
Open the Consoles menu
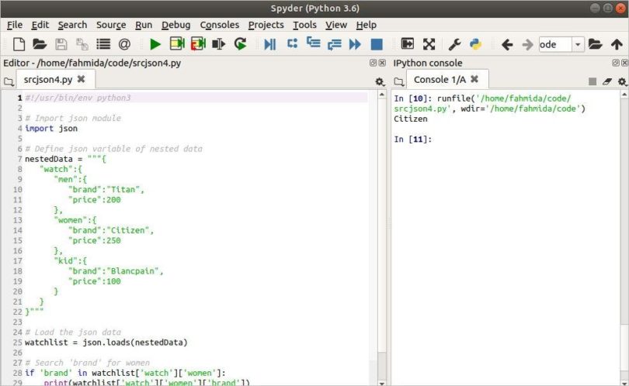[220, 25]
